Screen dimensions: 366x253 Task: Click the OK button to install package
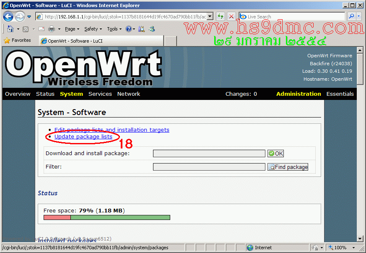(276, 153)
